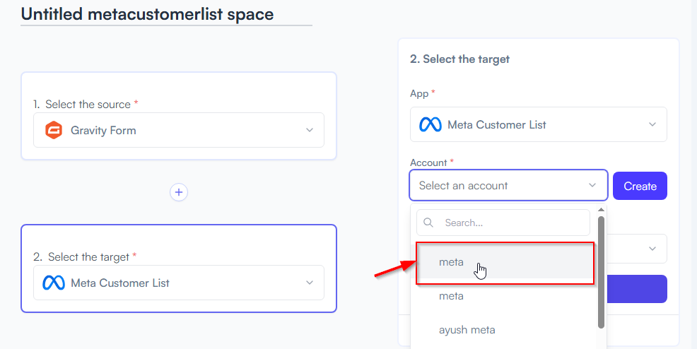This screenshot has height=349, width=697.
Task: Click the Meta logo in App field
Action: (x=430, y=125)
